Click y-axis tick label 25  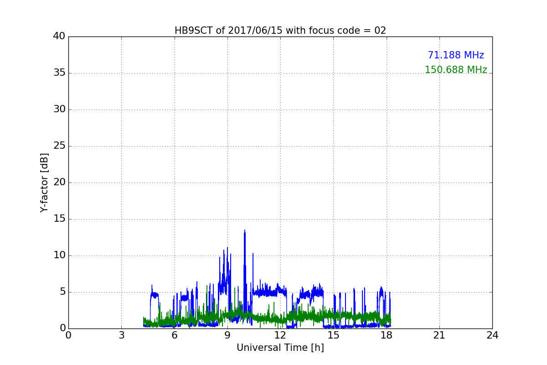[x=59, y=146]
